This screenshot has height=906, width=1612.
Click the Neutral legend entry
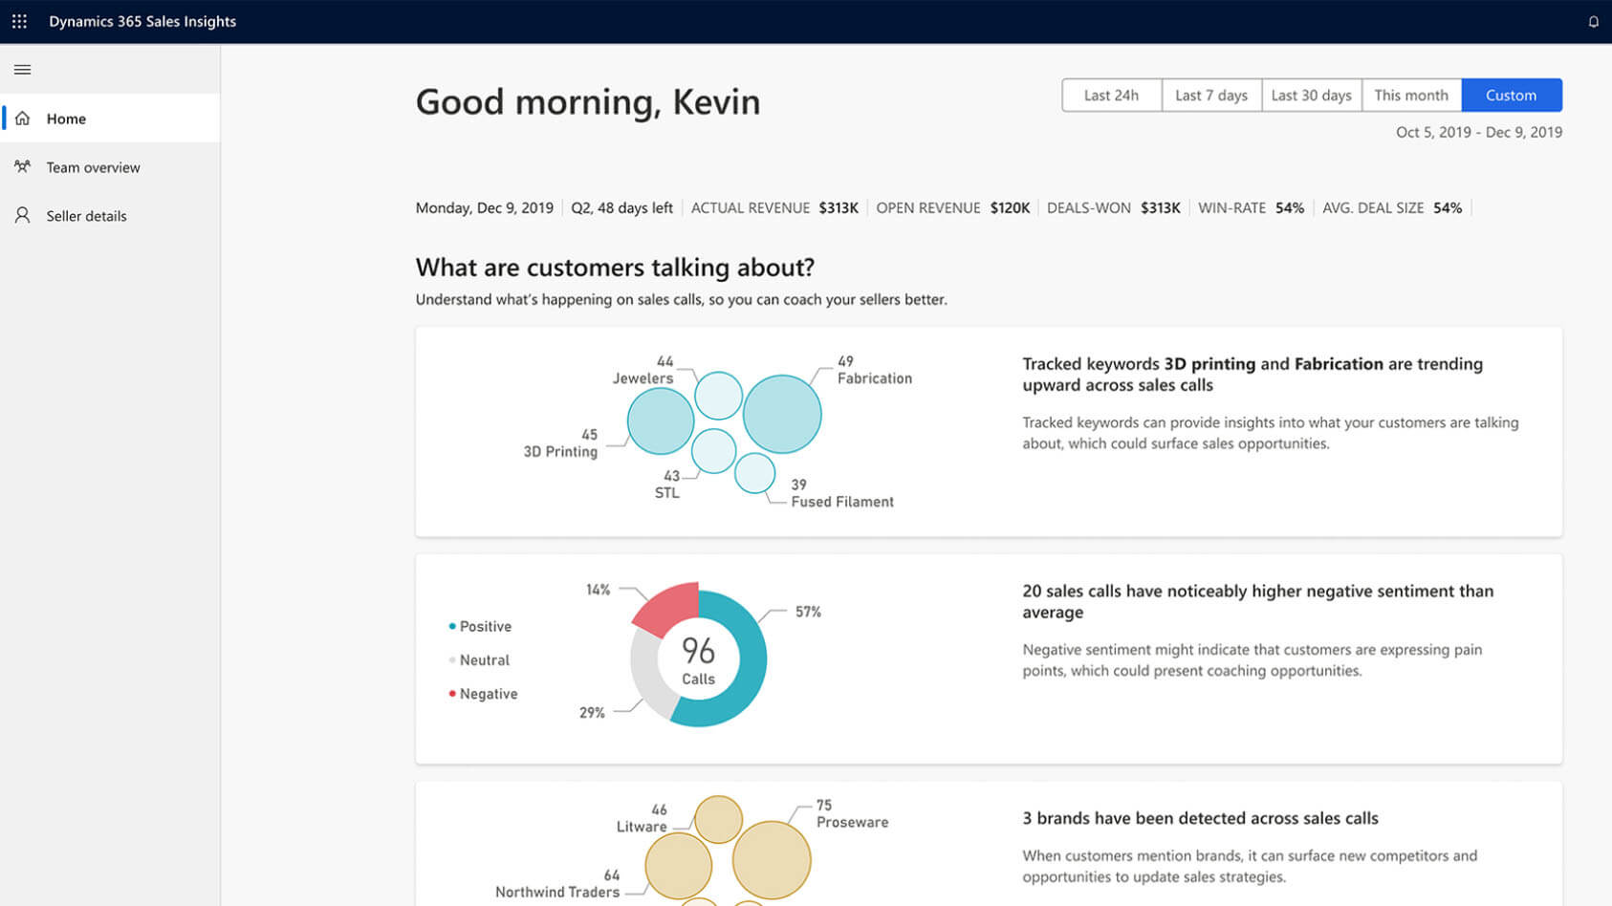coord(479,660)
